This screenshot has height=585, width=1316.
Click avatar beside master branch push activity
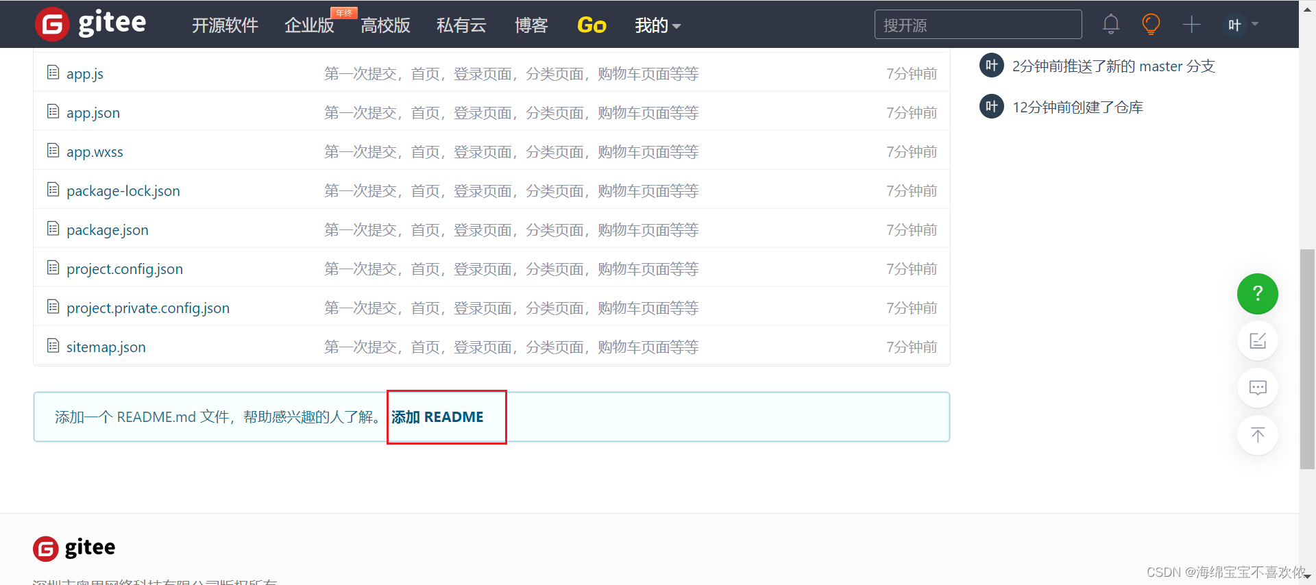coord(992,66)
